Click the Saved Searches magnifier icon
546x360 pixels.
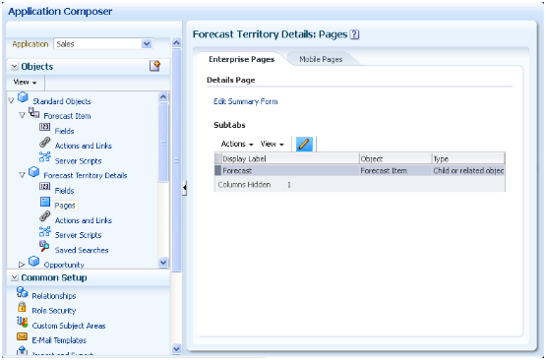[x=44, y=246]
